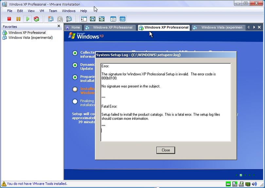The height and width of the screenshot is (188, 265).
Task: Open the View menu
Action: point(31,11)
